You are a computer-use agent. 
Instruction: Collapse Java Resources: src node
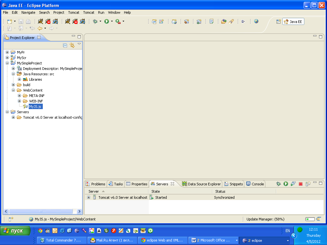click(13, 74)
